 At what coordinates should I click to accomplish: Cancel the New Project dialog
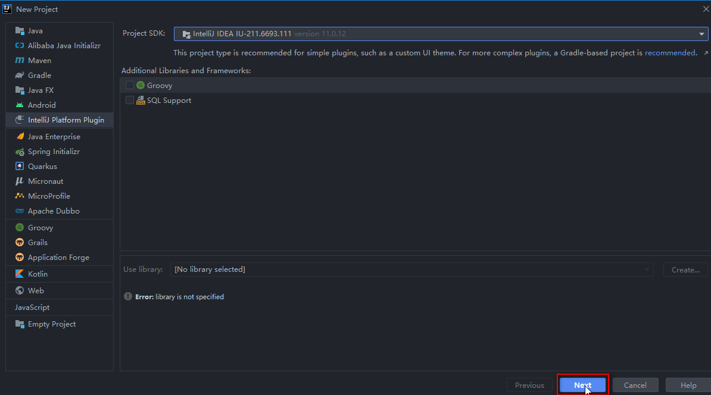pyautogui.click(x=635, y=385)
